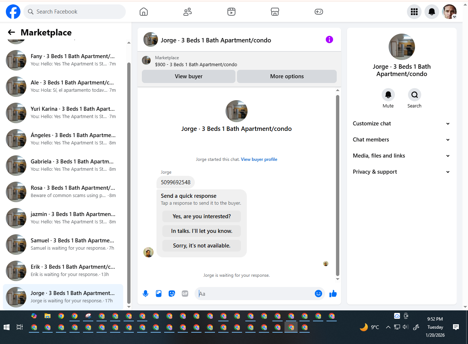The image size is (468, 344).
Task: Send a thumbs-up like
Action: (333, 294)
